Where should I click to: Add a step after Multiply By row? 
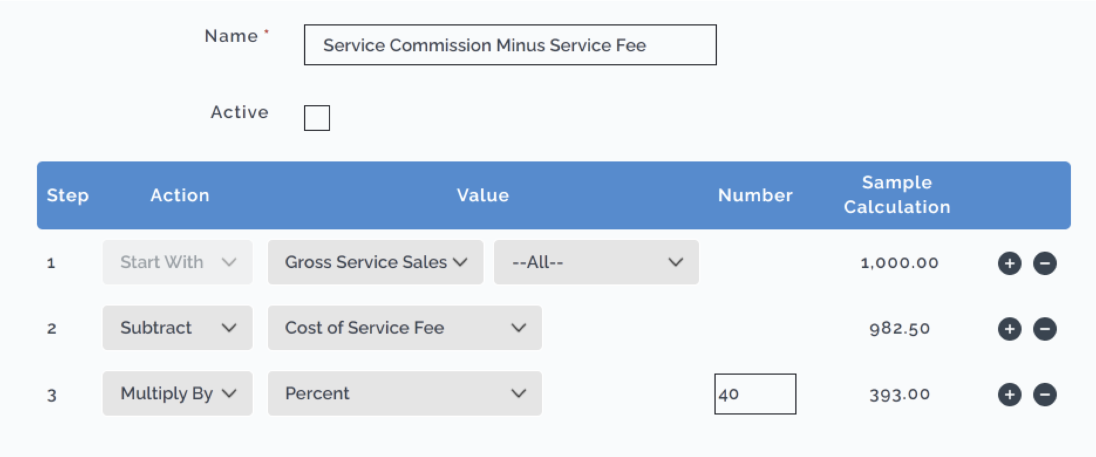point(1009,394)
